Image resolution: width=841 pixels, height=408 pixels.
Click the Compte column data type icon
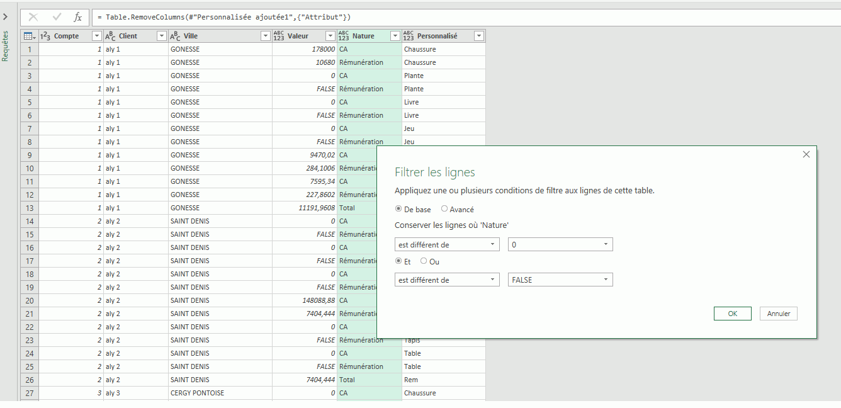point(45,37)
